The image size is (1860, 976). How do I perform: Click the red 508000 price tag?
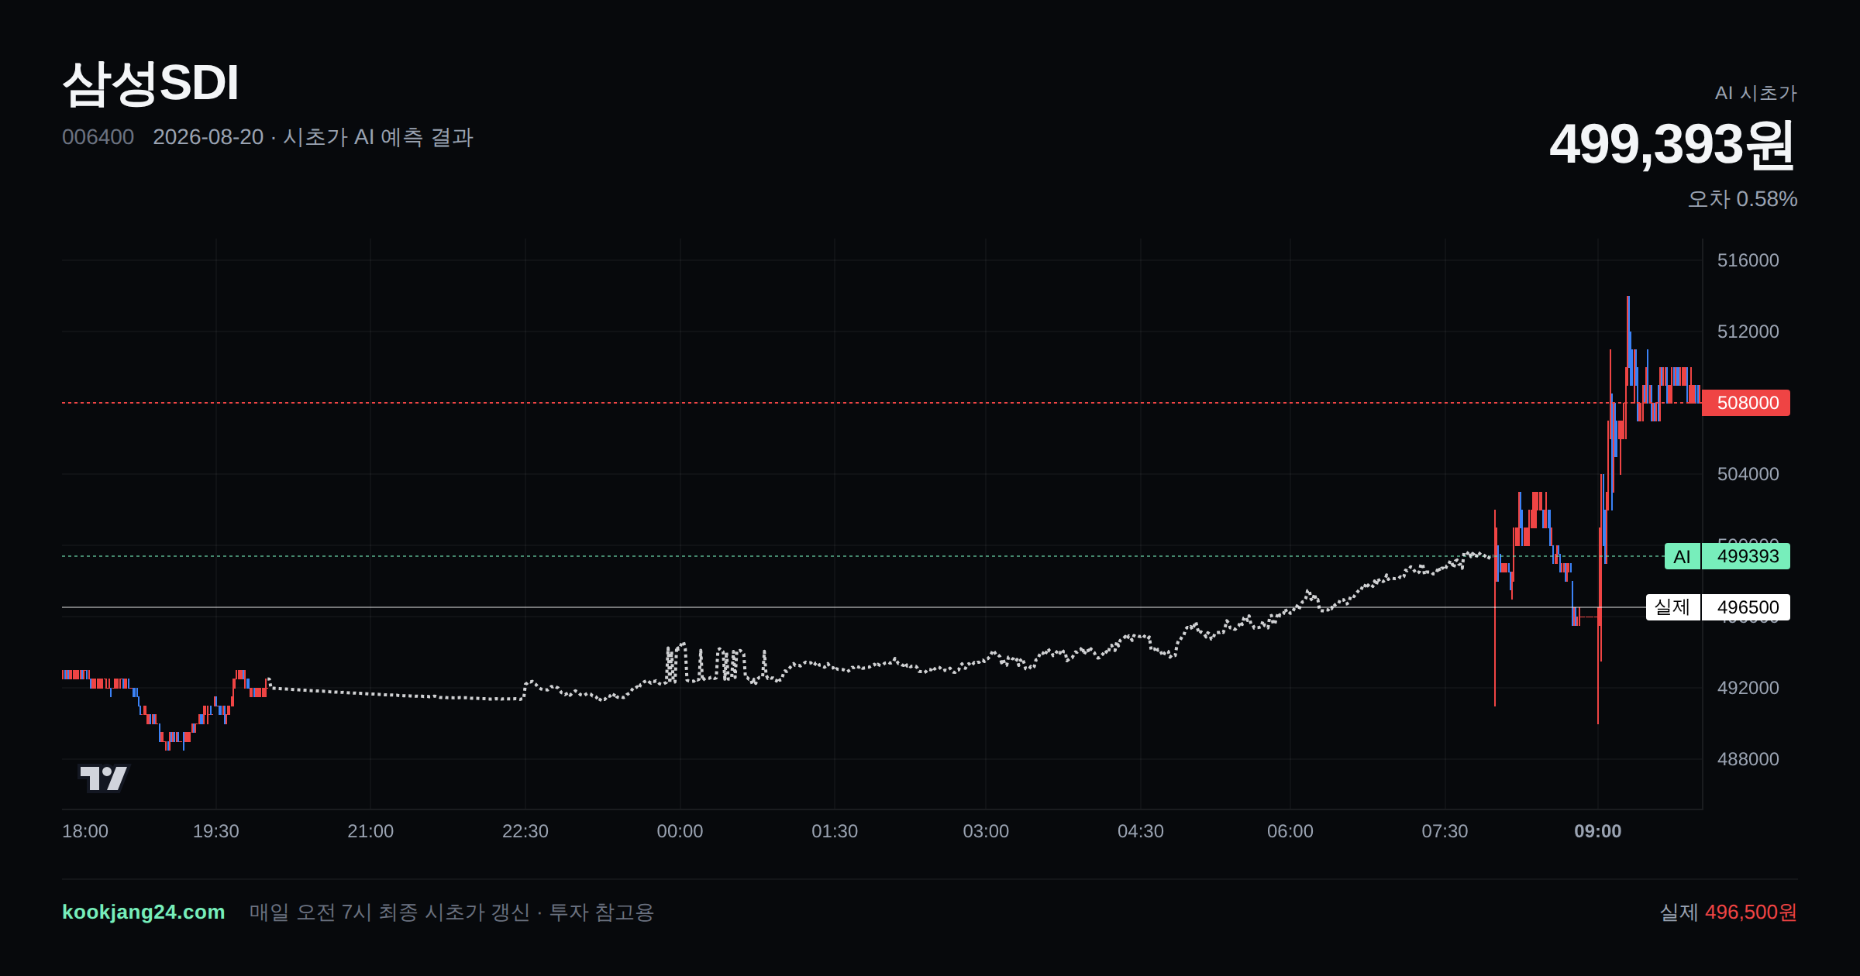(x=1746, y=403)
